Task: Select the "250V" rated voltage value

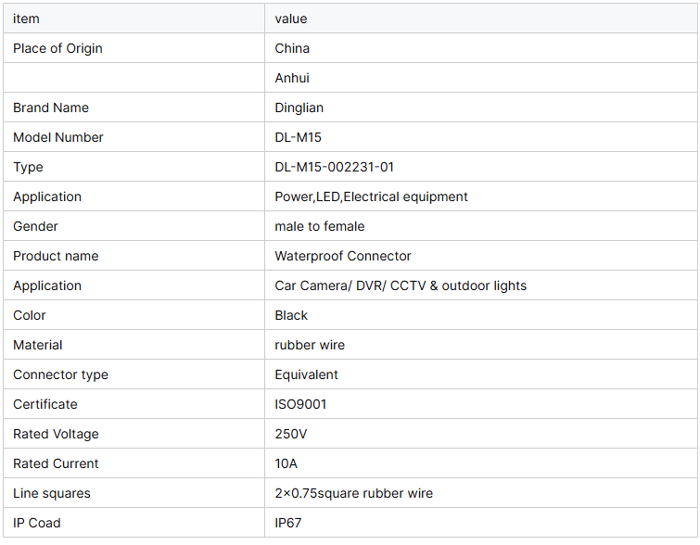Action: [290, 434]
